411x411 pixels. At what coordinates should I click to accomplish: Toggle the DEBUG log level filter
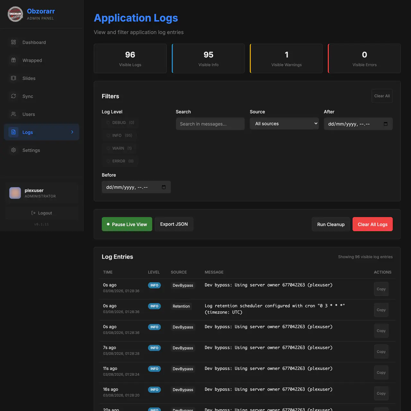(120, 123)
